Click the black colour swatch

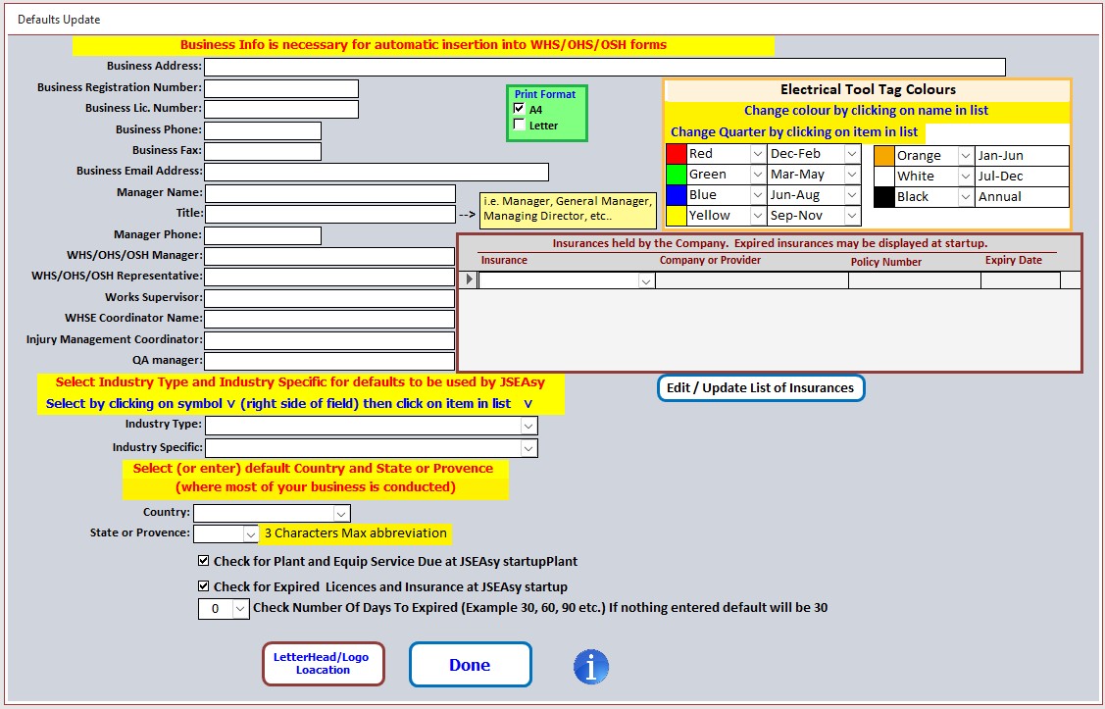pos(884,197)
